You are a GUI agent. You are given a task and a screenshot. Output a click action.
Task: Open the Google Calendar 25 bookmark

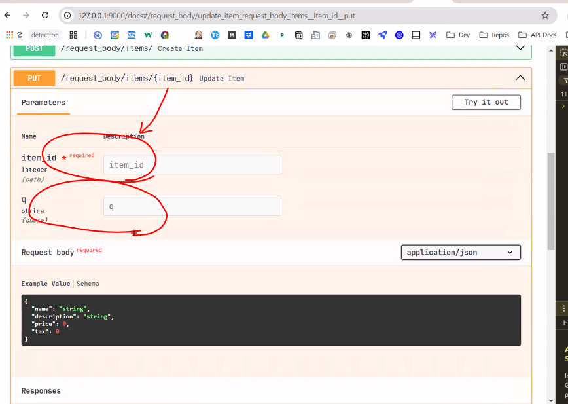pos(115,35)
